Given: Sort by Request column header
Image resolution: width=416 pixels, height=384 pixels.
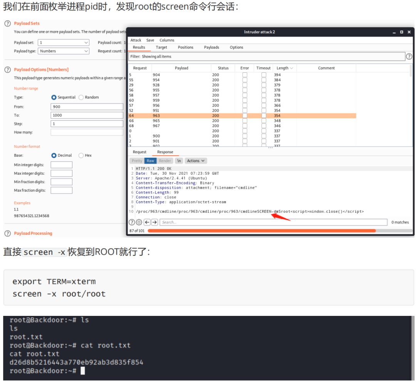Looking at the screenshot, I should (140, 68).
